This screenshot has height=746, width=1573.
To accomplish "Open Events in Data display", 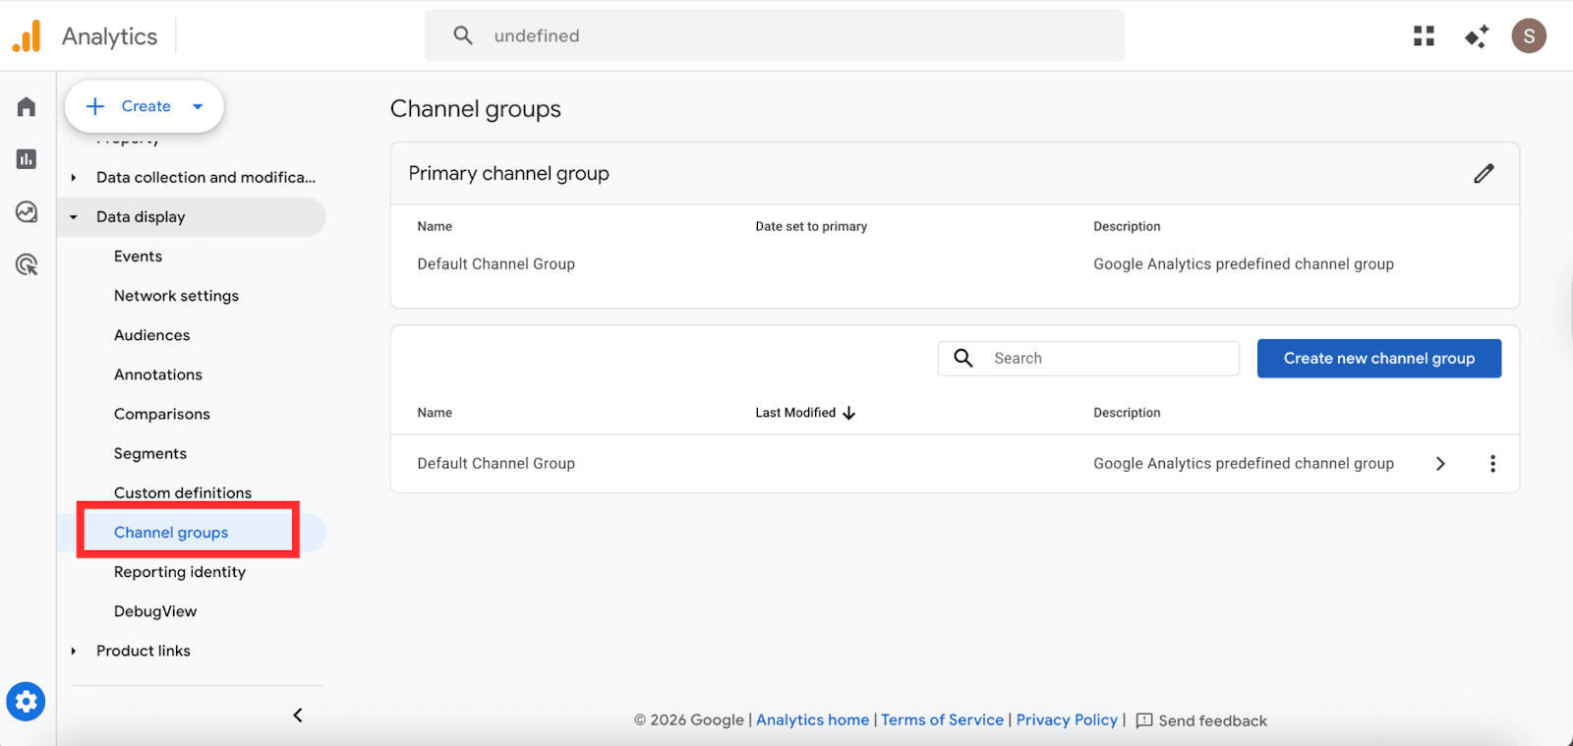I will (x=138, y=257).
